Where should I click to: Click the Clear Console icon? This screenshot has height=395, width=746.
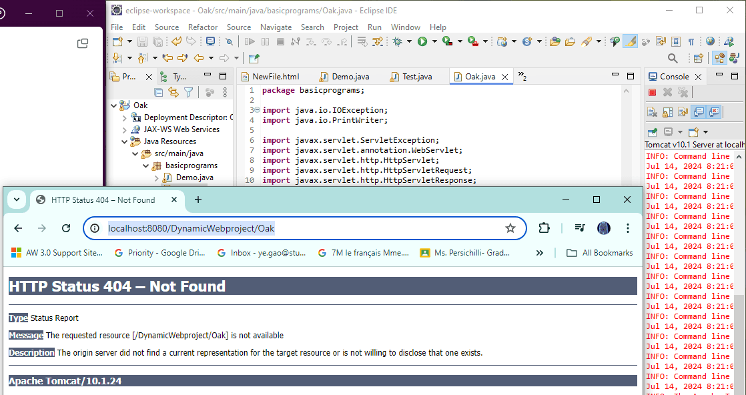[652, 112]
